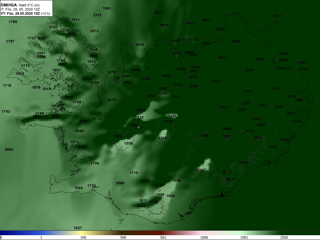320x240 pixels.
Task: Click the legend label '0' on the color bar
Action: click(1, 237)
